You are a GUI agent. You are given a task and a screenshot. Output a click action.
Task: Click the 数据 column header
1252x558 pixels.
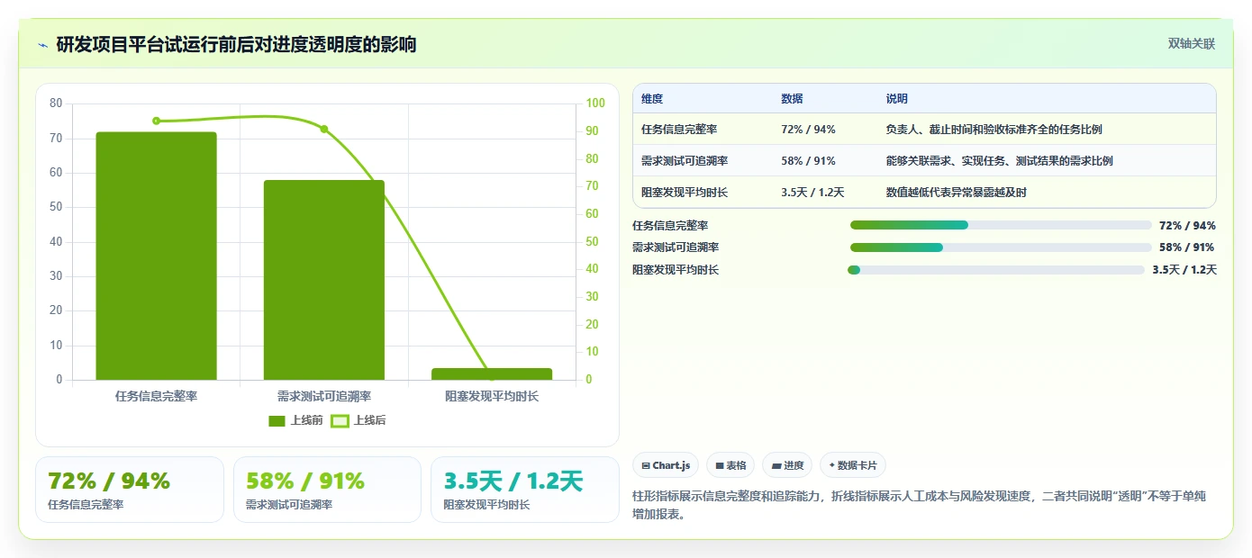coord(793,99)
